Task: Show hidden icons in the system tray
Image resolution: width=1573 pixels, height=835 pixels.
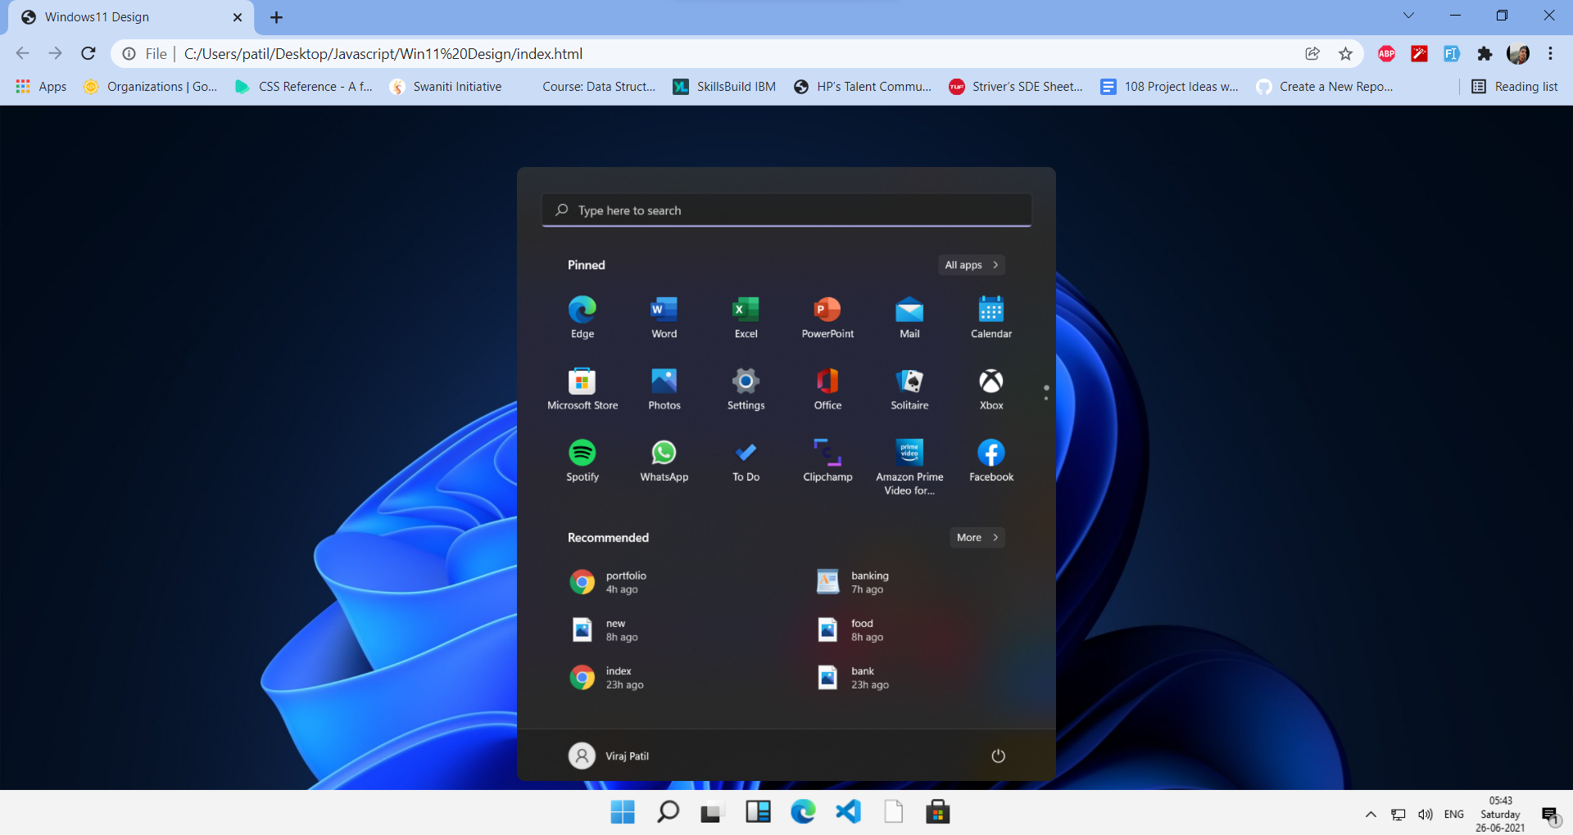Action: click(x=1369, y=814)
